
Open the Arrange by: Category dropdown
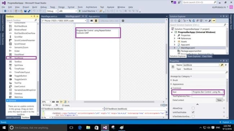pos(181,76)
